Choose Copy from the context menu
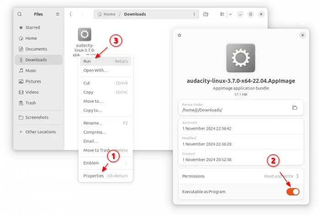320x215 pixels. point(106,92)
